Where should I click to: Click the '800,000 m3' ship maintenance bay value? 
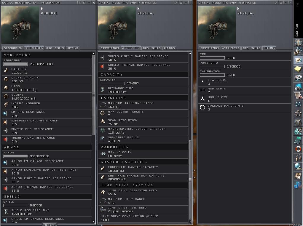tap(117, 179)
